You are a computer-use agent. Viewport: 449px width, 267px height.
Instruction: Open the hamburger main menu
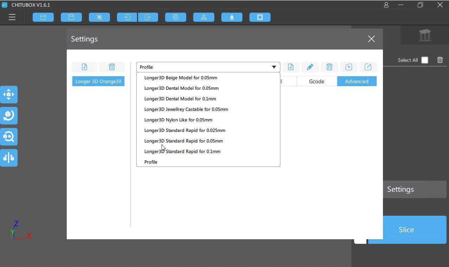[x=12, y=17]
